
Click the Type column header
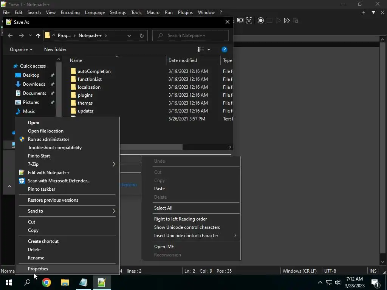click(x=227, y=60)
